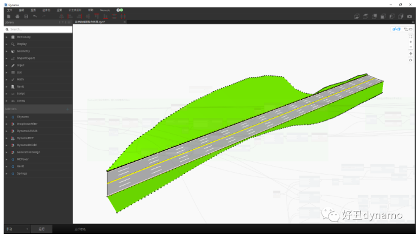Click the first cube view icon in top-right toolbar

click(x=357, y=16)
